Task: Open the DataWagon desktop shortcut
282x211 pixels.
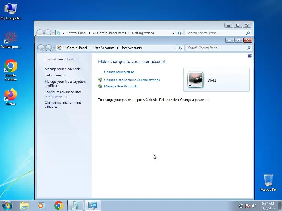Action: [x=11, y=40]
